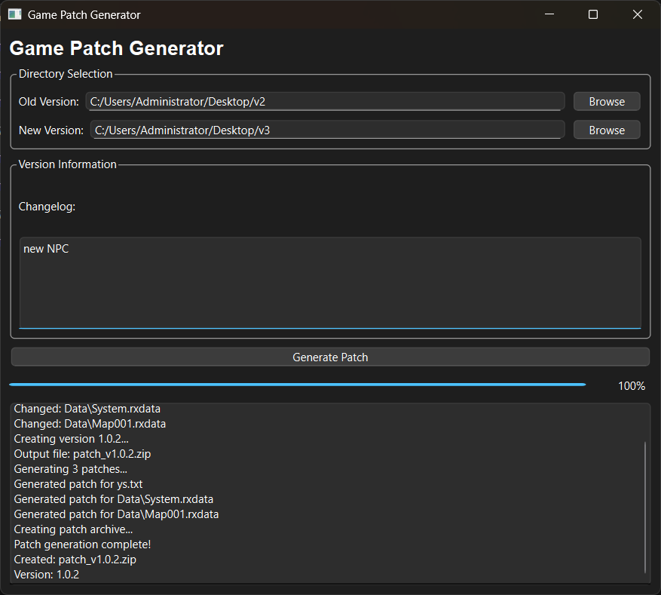Screen dimensions: 661x595
Task: Click inside the Changelog text area
Action: point(330,283)
